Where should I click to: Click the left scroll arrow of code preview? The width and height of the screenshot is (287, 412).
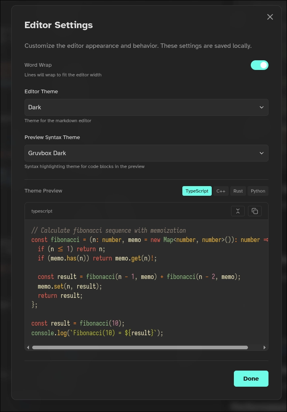[x=28, y=347]
